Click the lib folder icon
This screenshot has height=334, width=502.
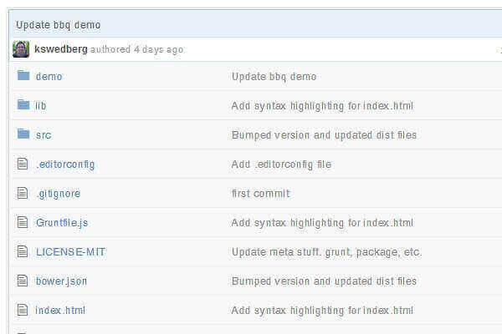(23, 105)
